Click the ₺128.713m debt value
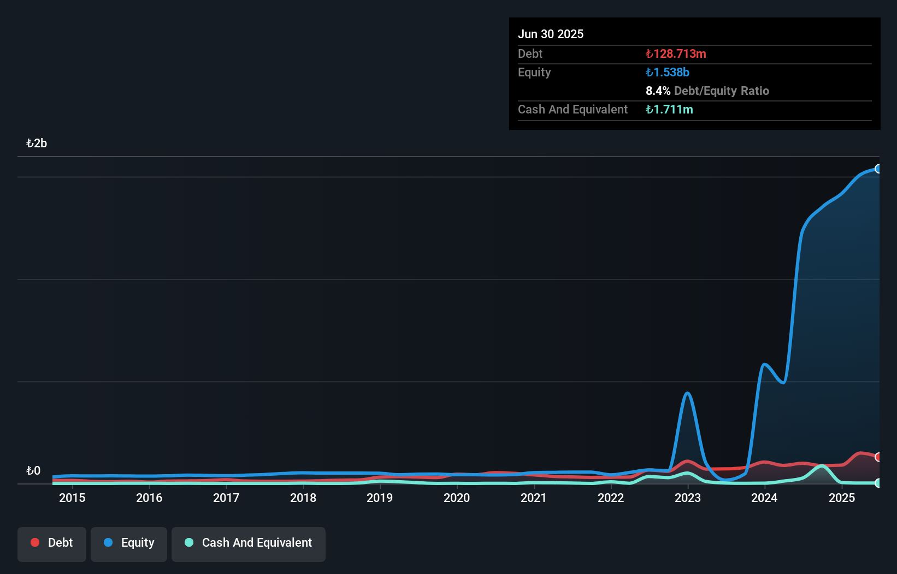This screenshot has width=897, height=574. coord(676,53)
